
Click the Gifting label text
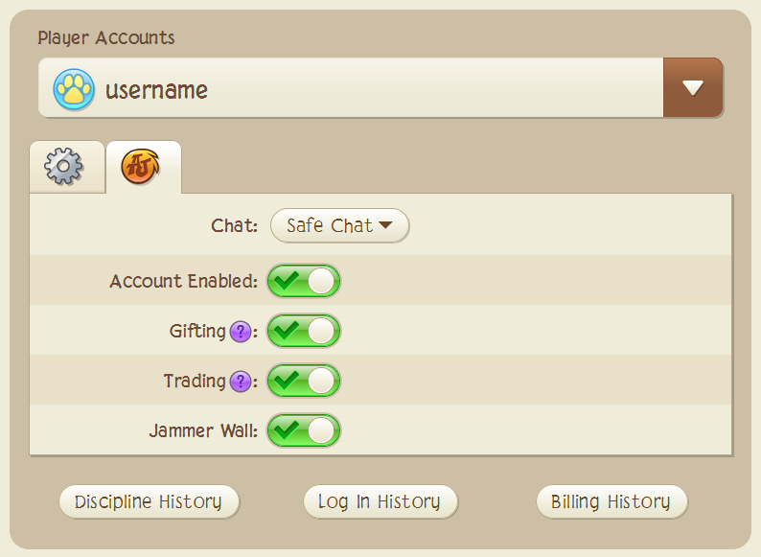[197, 332]
